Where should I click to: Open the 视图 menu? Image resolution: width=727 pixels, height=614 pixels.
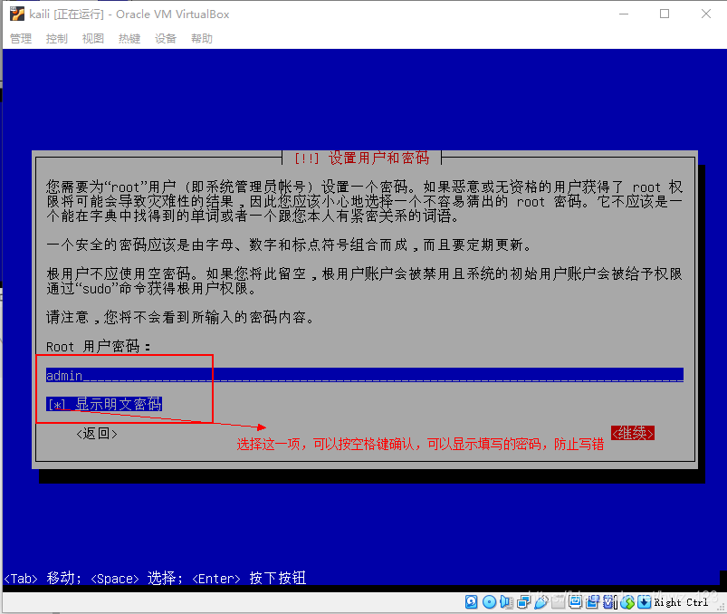point(92,39)
